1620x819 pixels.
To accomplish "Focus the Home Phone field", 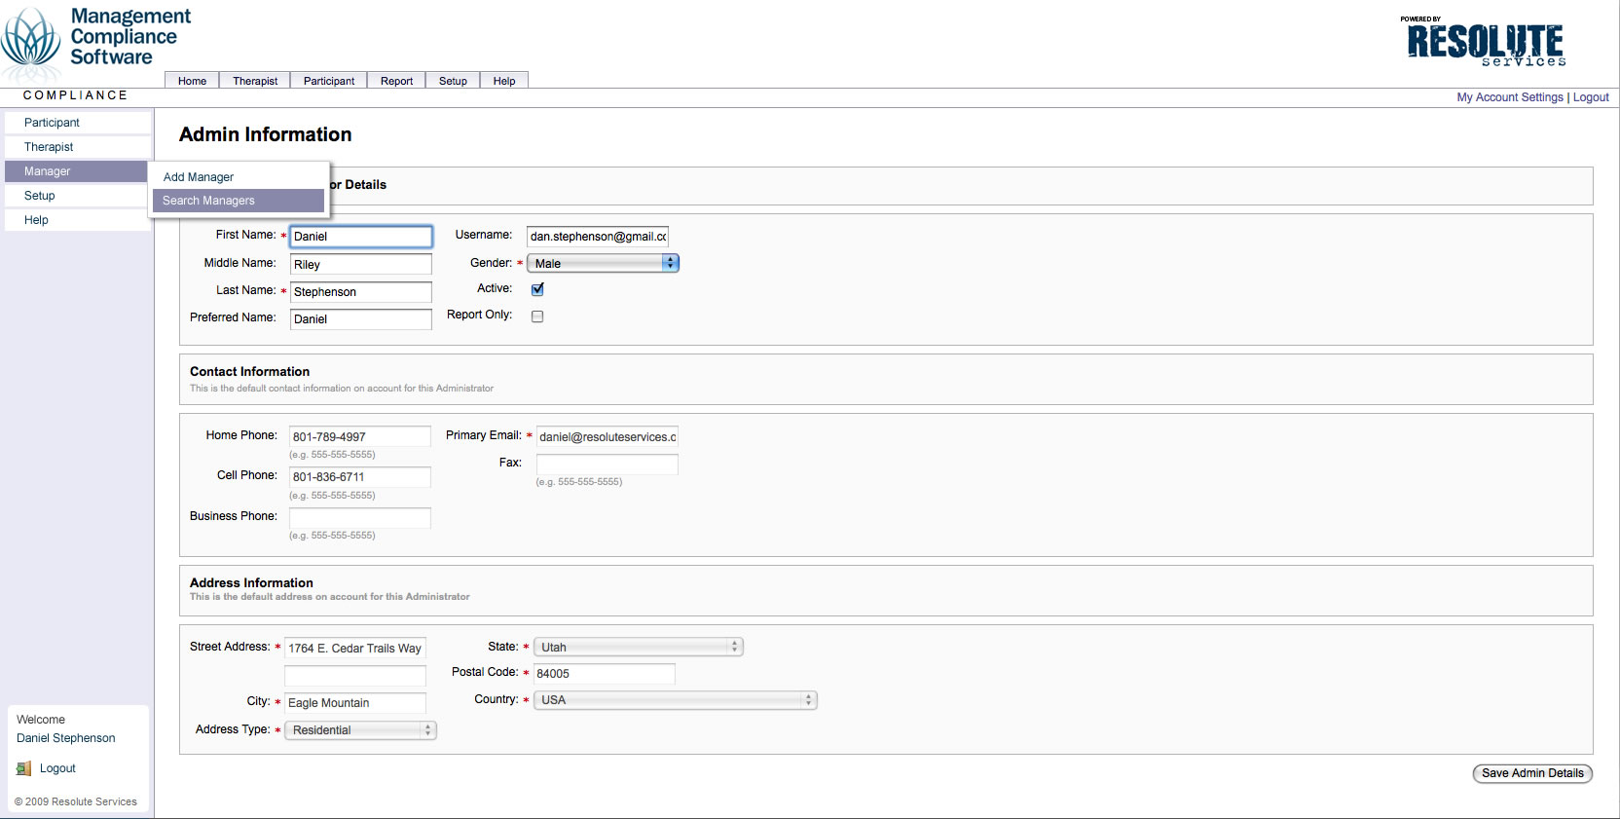I will coord(360,436).
